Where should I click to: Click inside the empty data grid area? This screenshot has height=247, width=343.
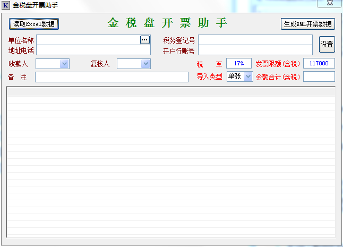coord(170,165)
